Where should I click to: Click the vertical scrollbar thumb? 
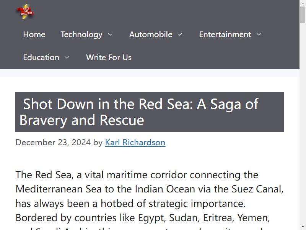pos(303,15)
